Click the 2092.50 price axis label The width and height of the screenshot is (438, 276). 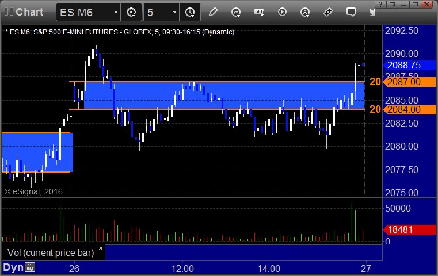pos(401,30)
